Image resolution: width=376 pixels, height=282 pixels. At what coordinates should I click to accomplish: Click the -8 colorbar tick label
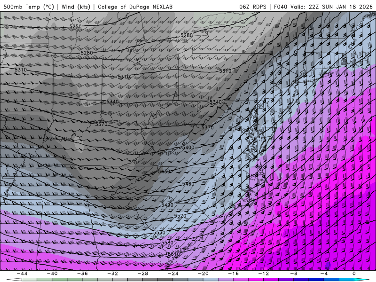pyautogui.click(x=294, y=274)
